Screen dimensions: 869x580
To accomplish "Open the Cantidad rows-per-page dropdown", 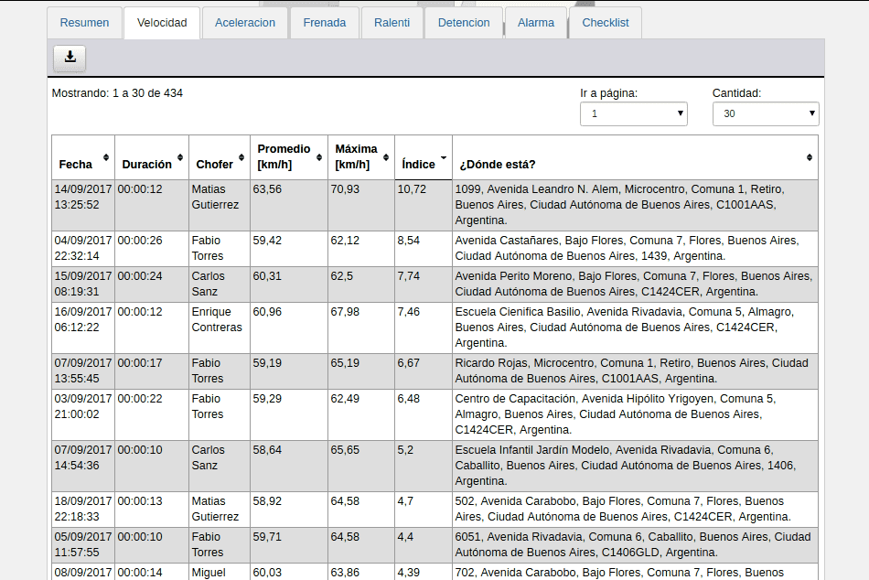I will point(766,113).
